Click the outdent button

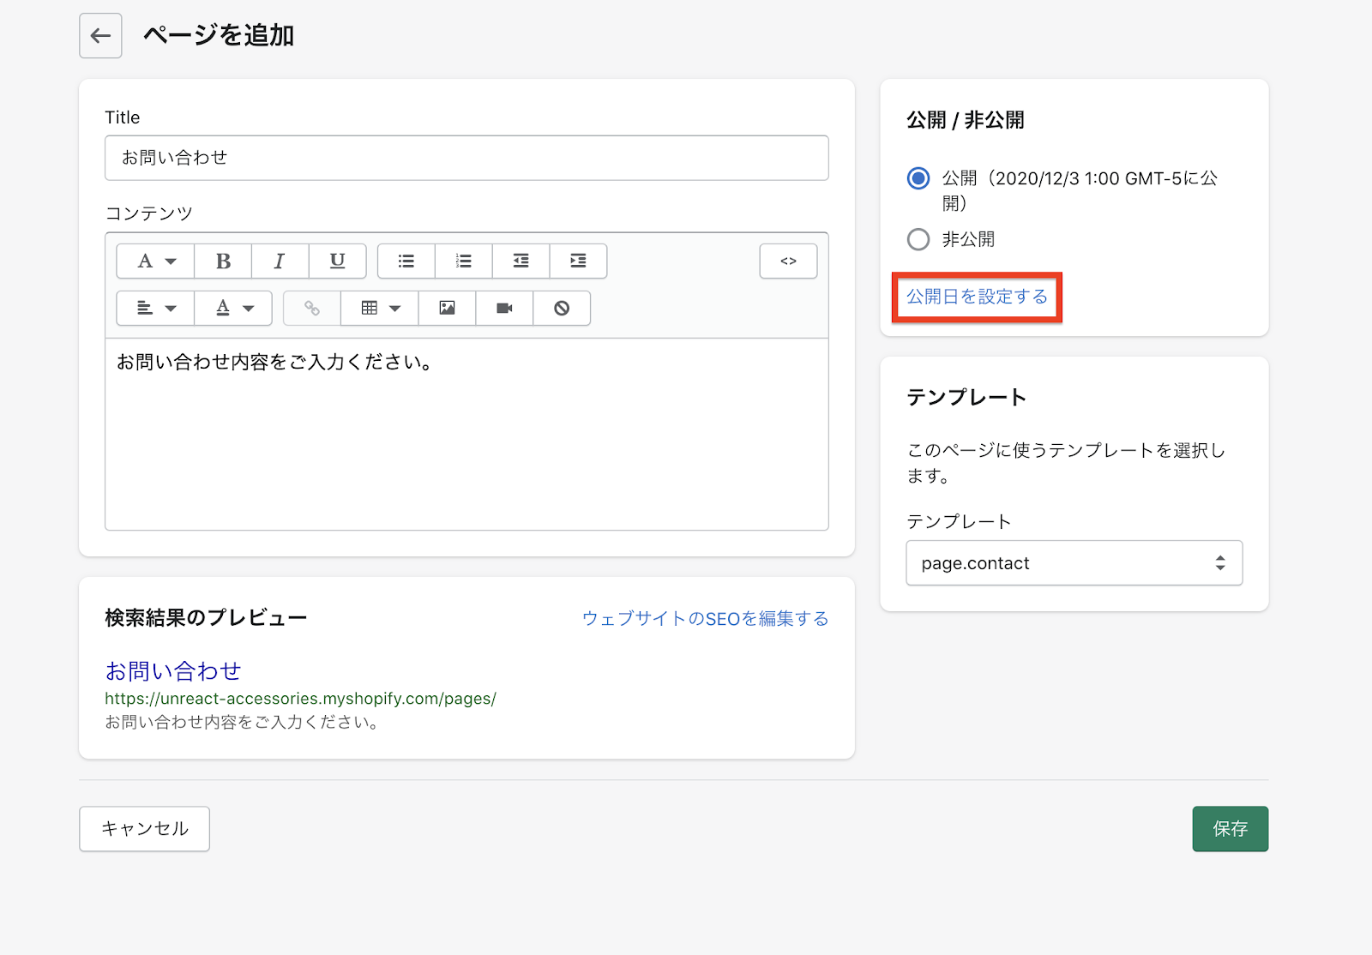click(x=521, y=261)
